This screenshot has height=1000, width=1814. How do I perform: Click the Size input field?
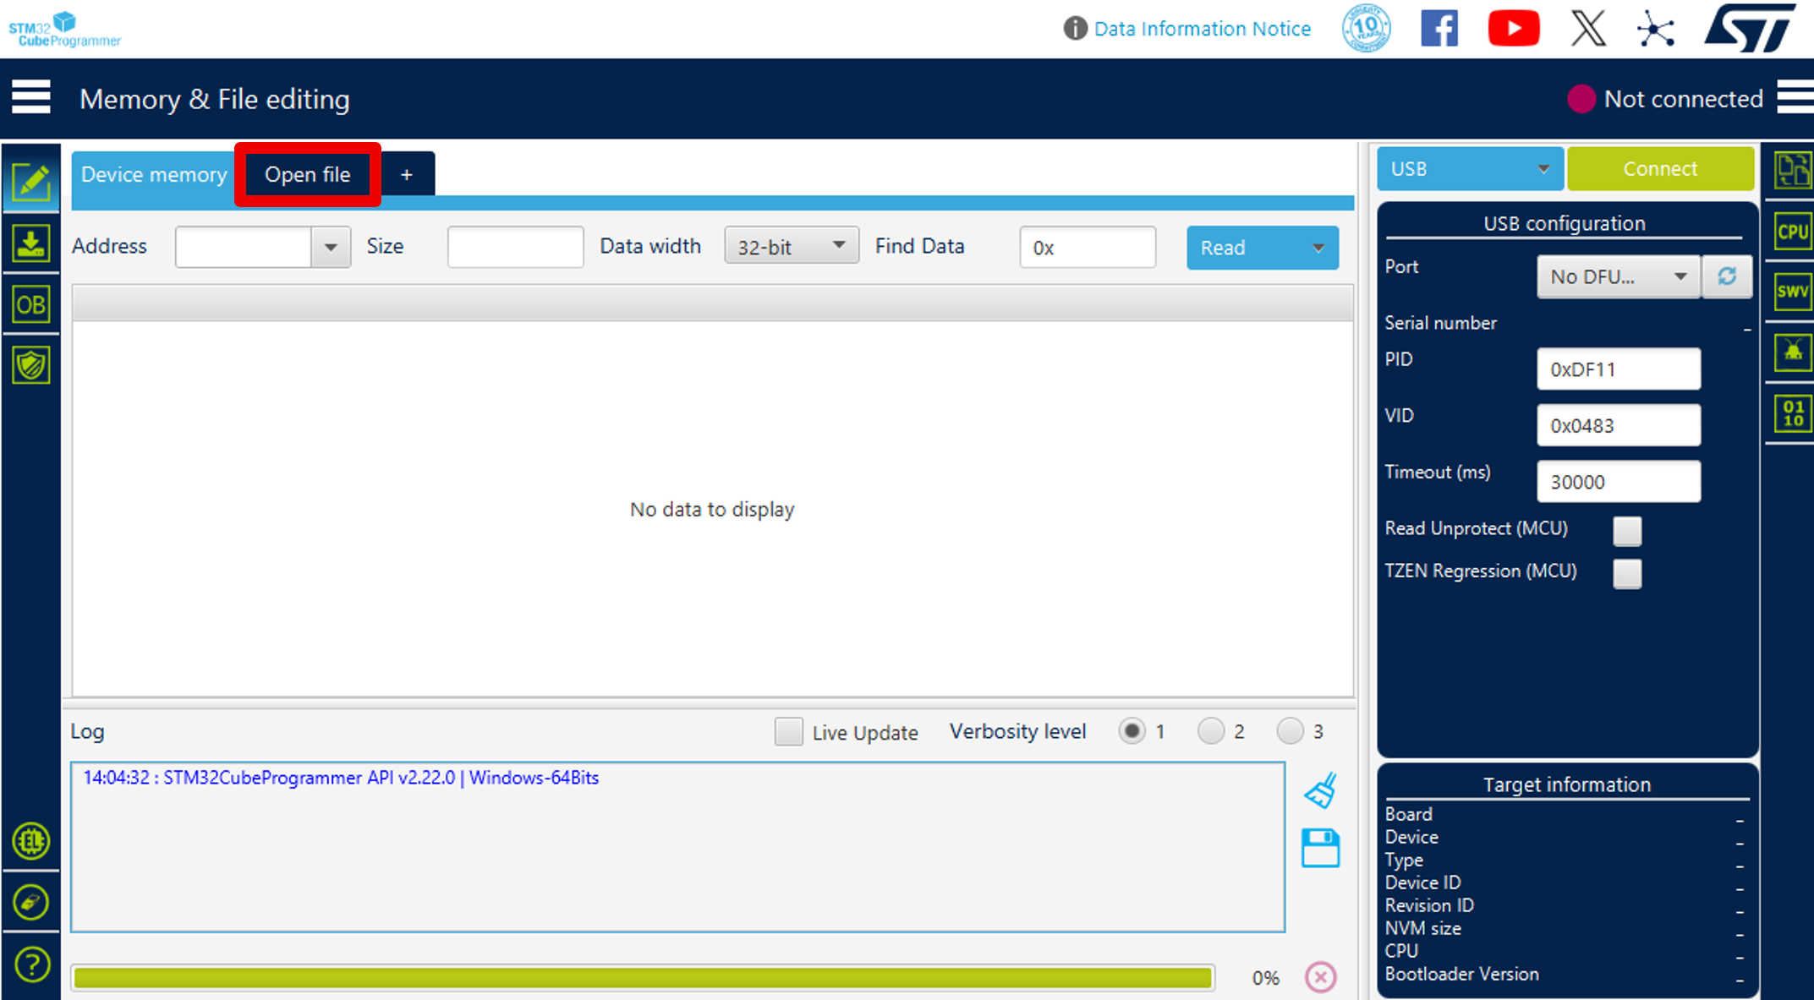click(515, 247)
